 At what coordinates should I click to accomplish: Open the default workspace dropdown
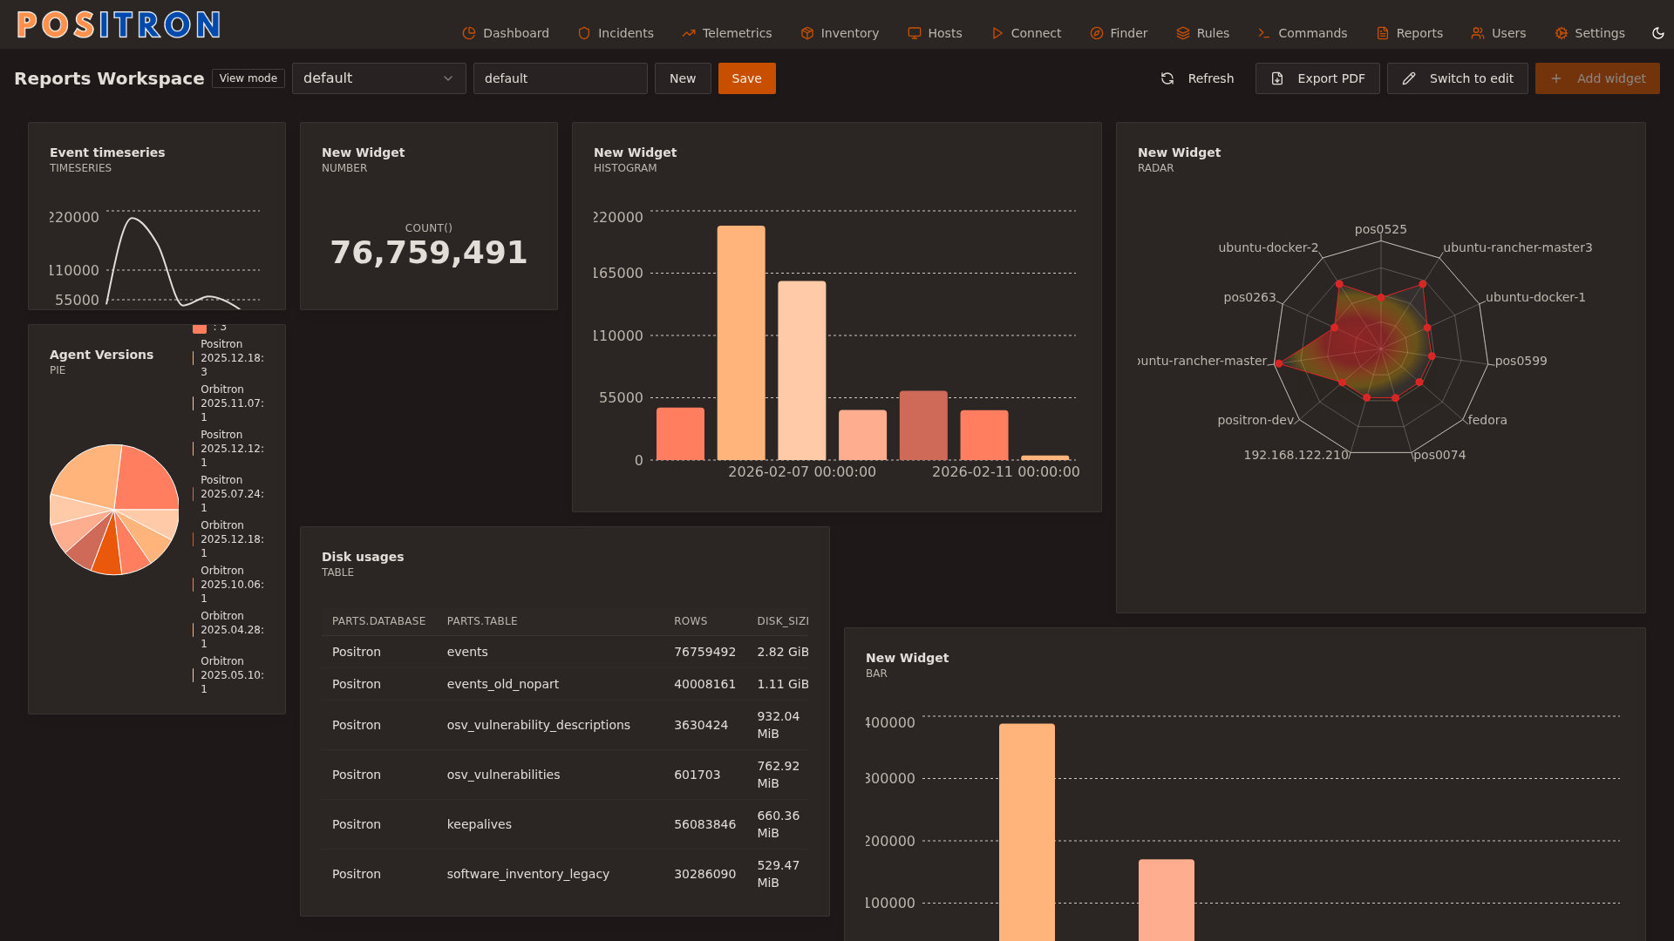point(378,78)
